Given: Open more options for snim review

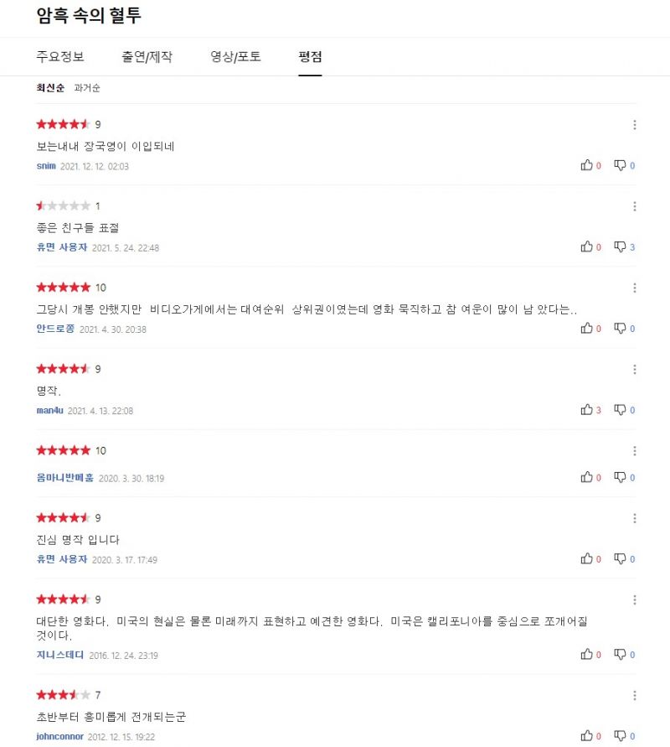Looking at the screenshot, I should (634, 125).
